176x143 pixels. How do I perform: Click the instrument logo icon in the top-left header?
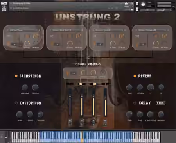4,9
